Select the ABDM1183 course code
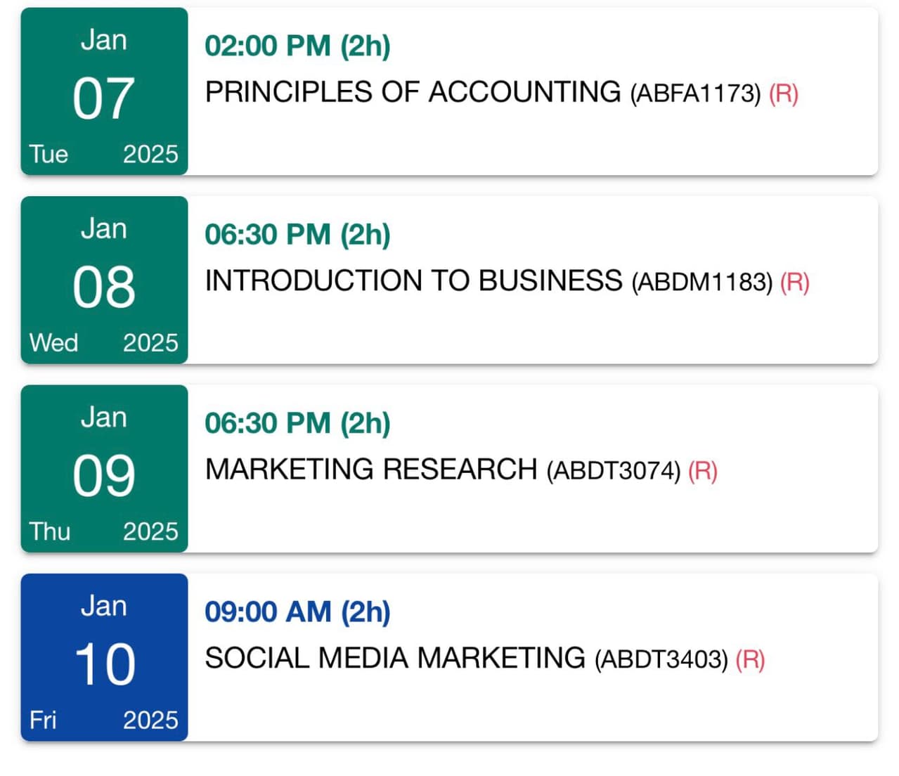This screenshot has width=899, height=776. pyautogui.click(x=701, y=282)
